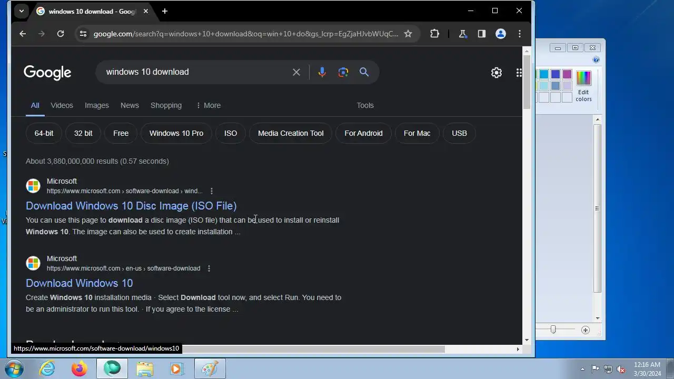Apply the Windows 10 Pro filter chip
674x379 pixels.
coord(176,133)
